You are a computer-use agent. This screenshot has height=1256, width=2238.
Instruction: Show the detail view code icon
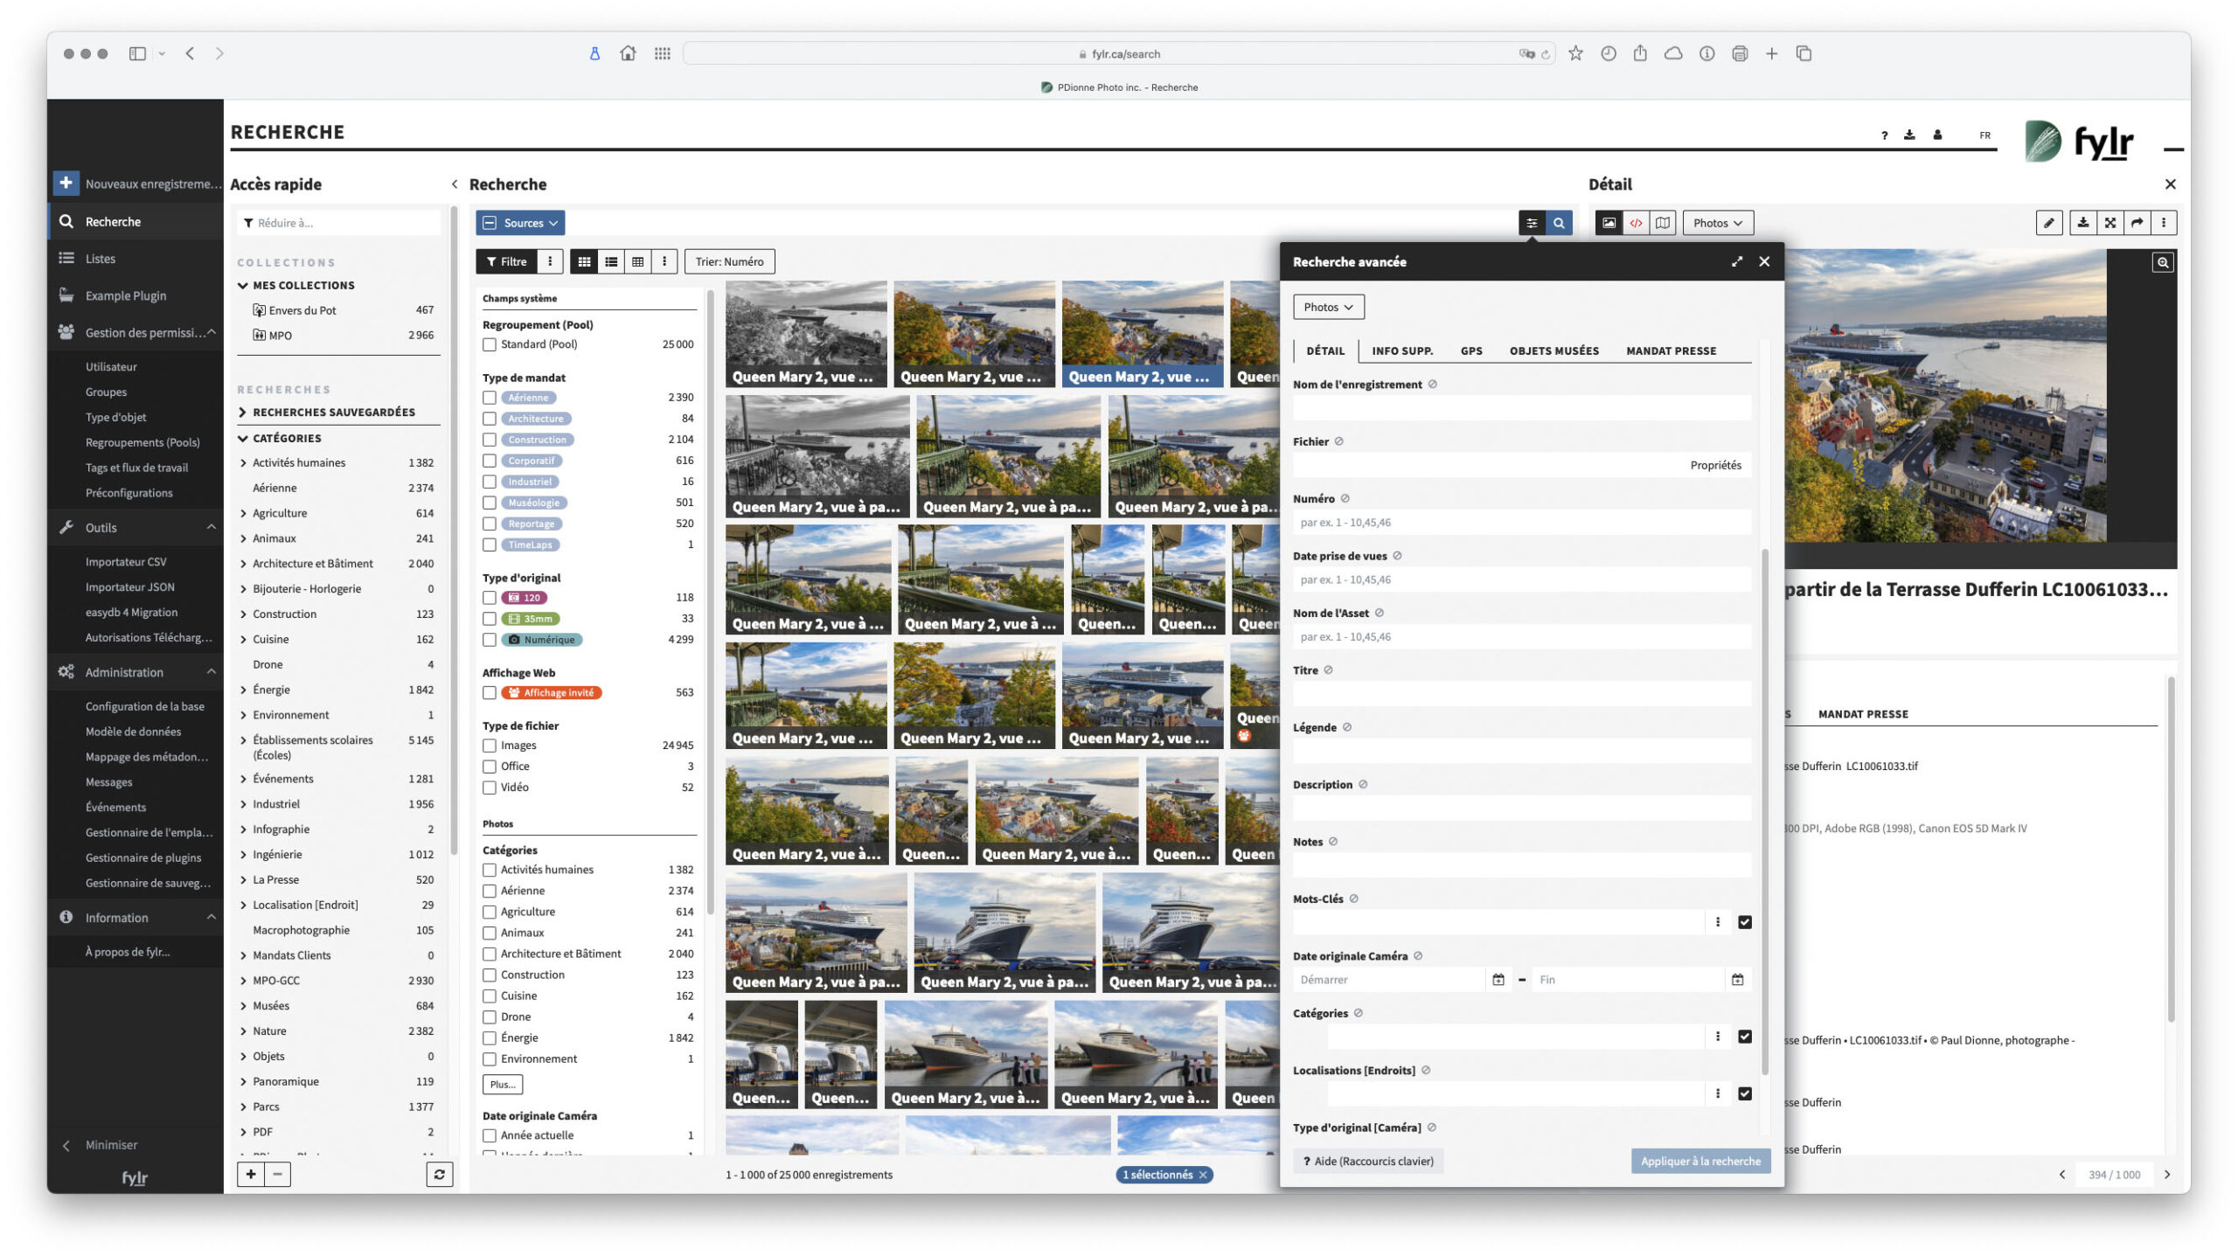[1636, 223]
